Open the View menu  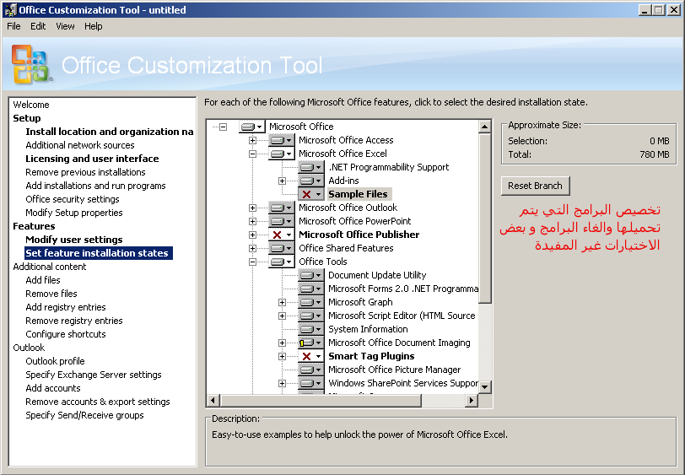click(x=65, y=26)
